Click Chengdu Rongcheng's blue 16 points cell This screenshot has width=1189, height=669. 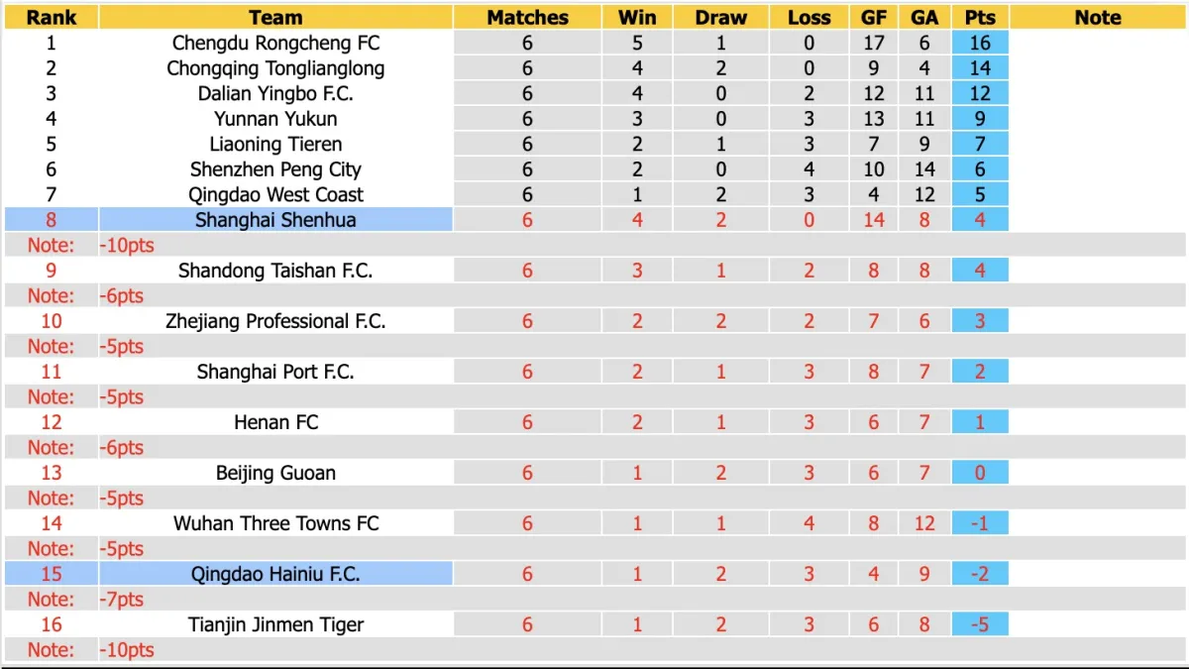979,43
